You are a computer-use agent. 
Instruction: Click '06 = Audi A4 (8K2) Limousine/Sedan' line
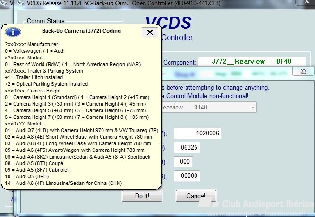[x=77, y=157]
